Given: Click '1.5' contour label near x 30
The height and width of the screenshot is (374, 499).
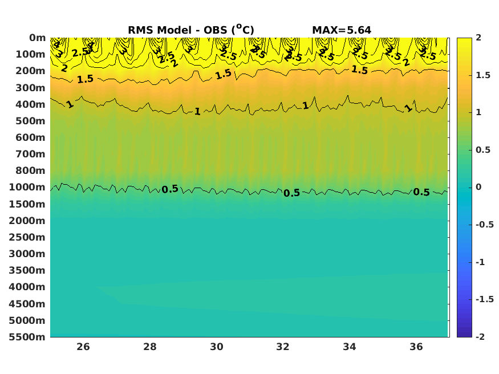Looking at the screenshot, I should 223,75.
